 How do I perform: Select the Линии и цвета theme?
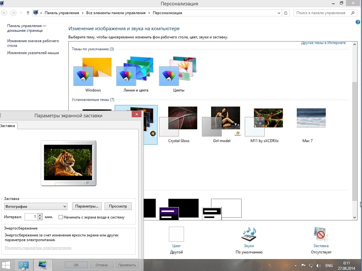(136, 75)
